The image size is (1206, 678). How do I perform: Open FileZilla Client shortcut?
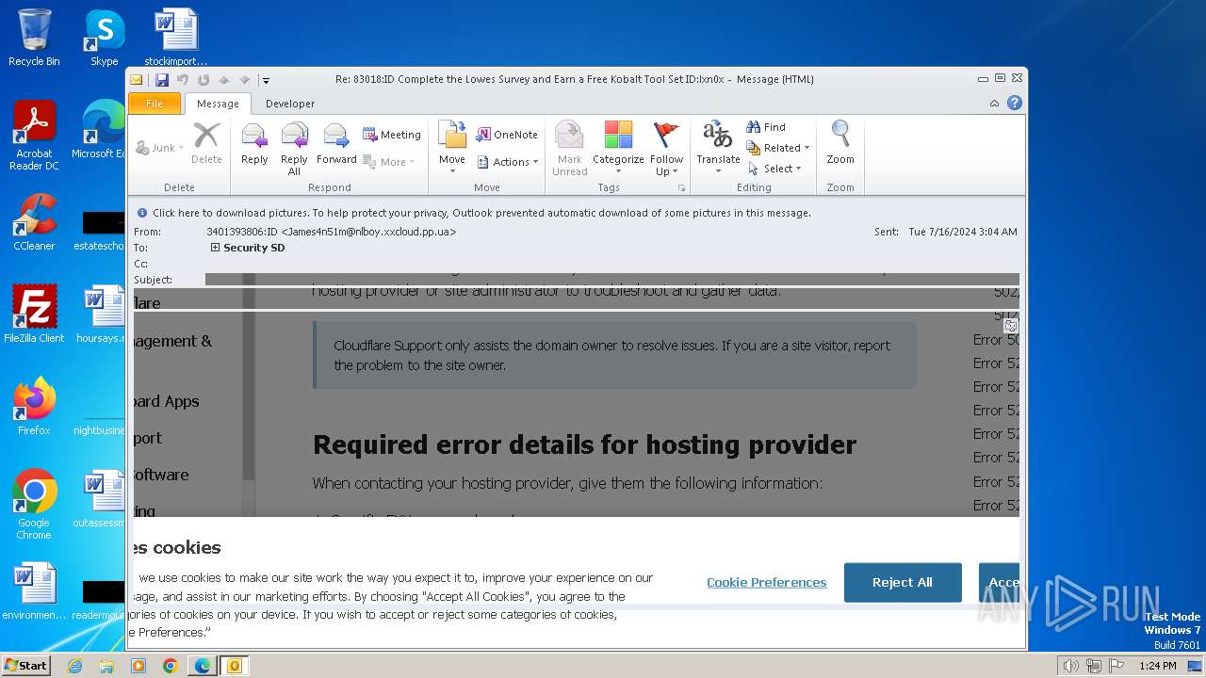pyautogui.click(x=34, y=314)
